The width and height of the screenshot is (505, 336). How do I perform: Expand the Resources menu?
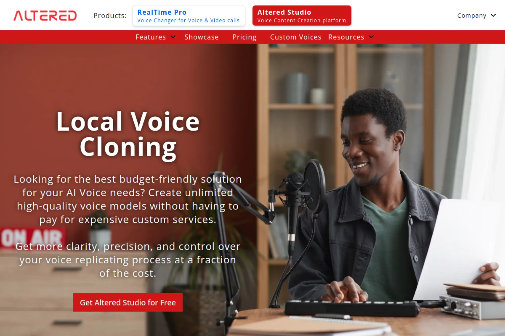pos(351,37)
